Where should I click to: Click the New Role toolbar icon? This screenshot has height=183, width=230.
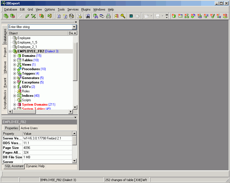[225, 16]
